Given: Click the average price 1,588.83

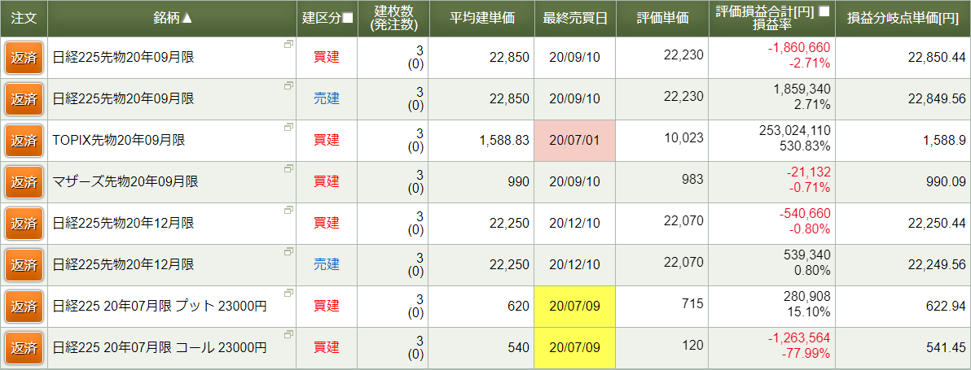Looking at the screenshot, I should [x=505, y=140].
